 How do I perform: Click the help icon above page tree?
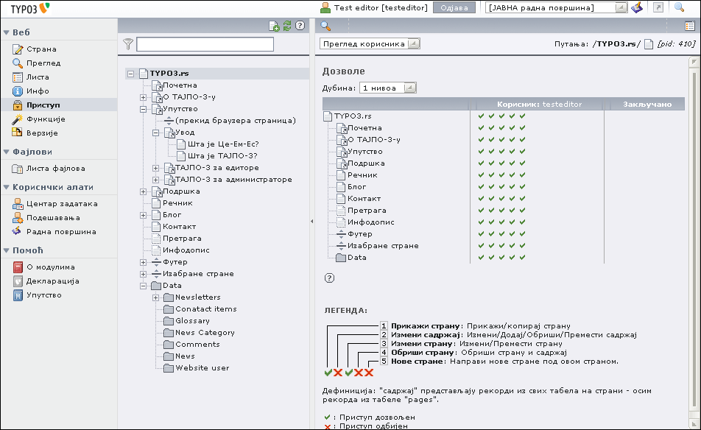click(300, 26)
